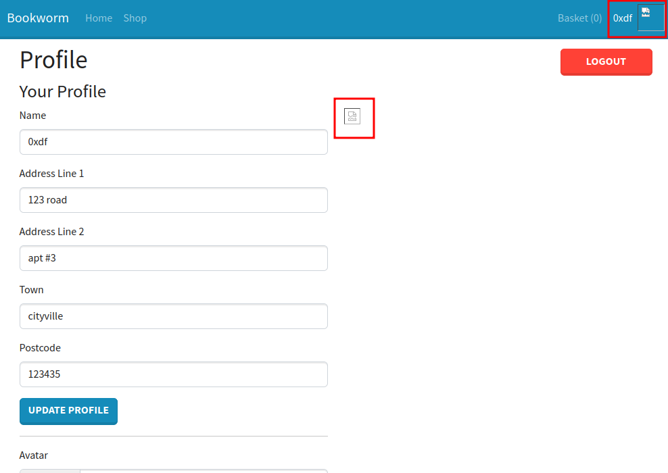
Task: Click the Name label above first field
Action: pos(32,116)
